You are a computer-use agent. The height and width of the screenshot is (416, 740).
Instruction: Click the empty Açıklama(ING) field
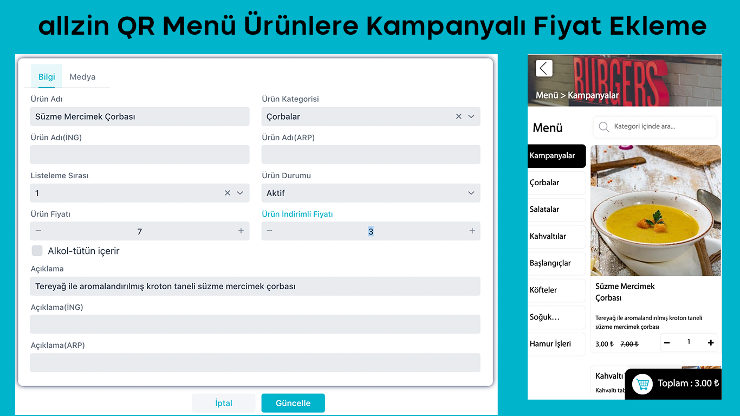tap(255, 324)
